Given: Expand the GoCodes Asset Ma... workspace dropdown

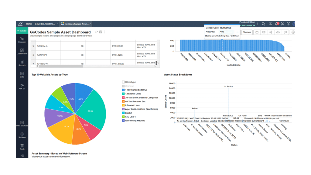Looking at the screenshot, I should (x=56, y=24).
